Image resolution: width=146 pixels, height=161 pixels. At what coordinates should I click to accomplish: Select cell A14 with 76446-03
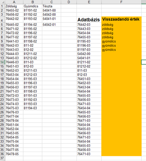pyautogui.click(x=14, y=62)
